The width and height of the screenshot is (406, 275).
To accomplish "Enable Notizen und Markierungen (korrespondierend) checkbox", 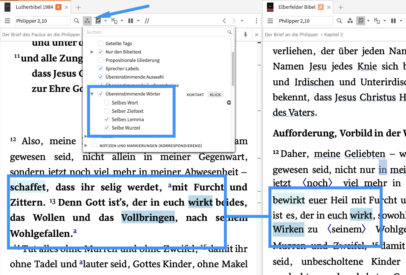I will (95, 146).
